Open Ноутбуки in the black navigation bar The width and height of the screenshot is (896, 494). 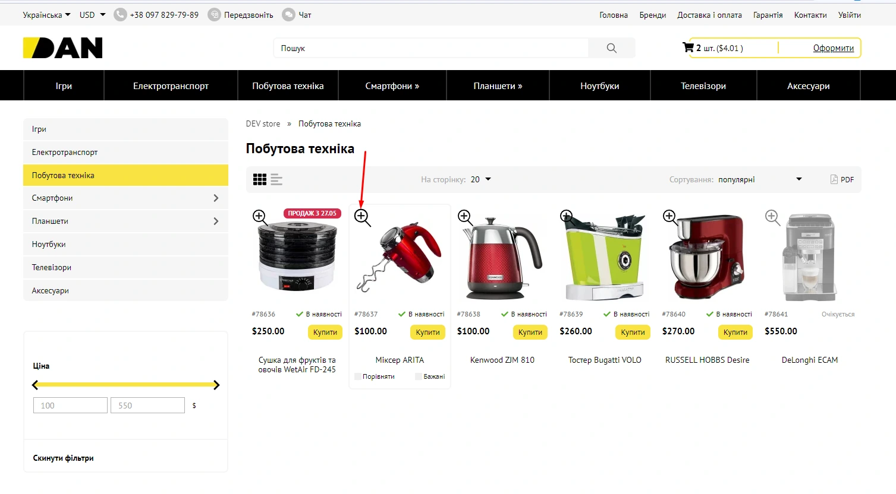(599, 85)
